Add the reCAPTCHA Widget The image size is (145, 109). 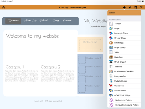(x=124, y=95)
